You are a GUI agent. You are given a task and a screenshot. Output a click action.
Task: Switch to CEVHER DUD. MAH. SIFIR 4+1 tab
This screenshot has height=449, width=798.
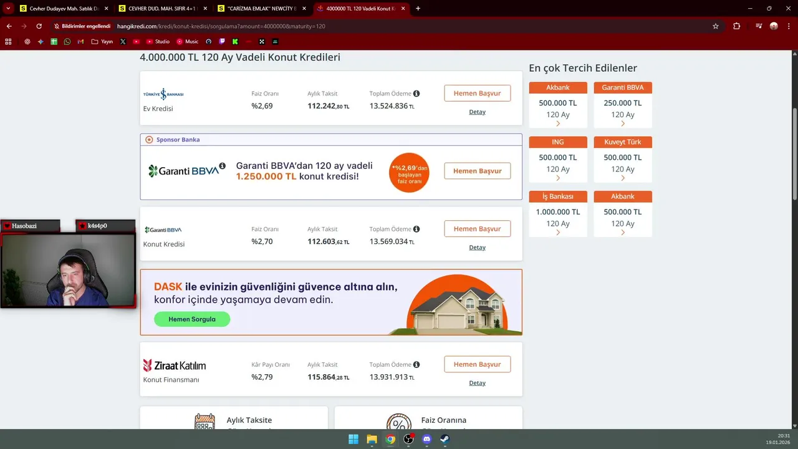(x=163, y=9)
